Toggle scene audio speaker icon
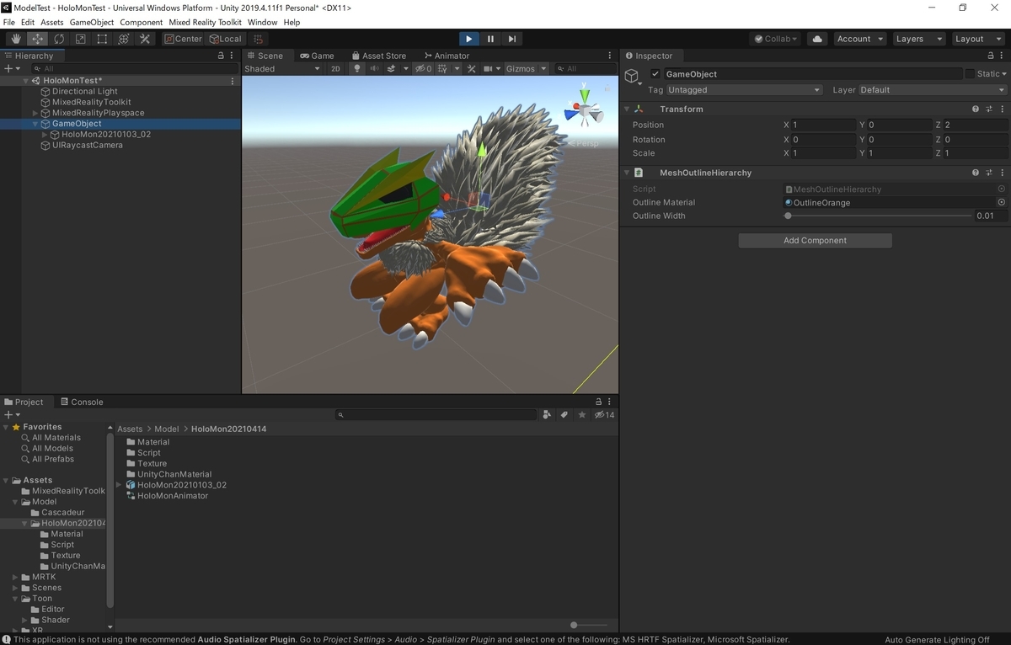 (x=374, y=69)
